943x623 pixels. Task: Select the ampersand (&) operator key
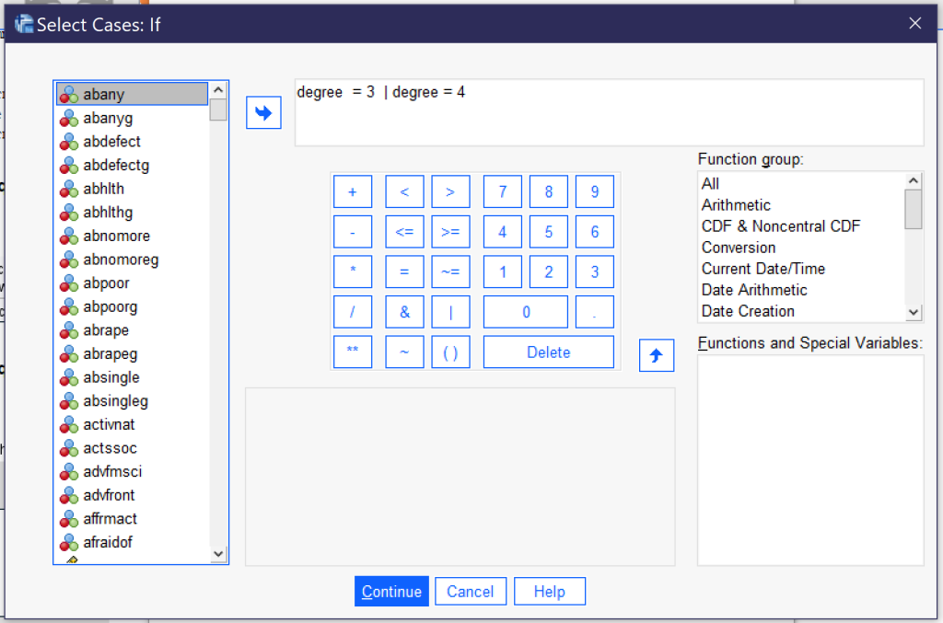404,312
